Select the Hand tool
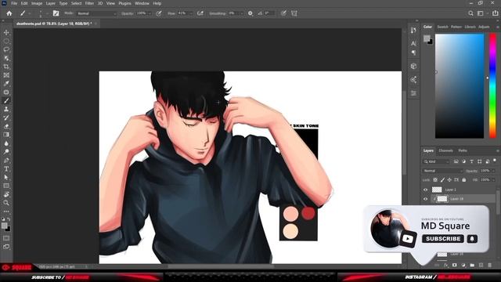The height and width of the screenshot is (282, 501). pyautogui.click(x=6, y=194)
